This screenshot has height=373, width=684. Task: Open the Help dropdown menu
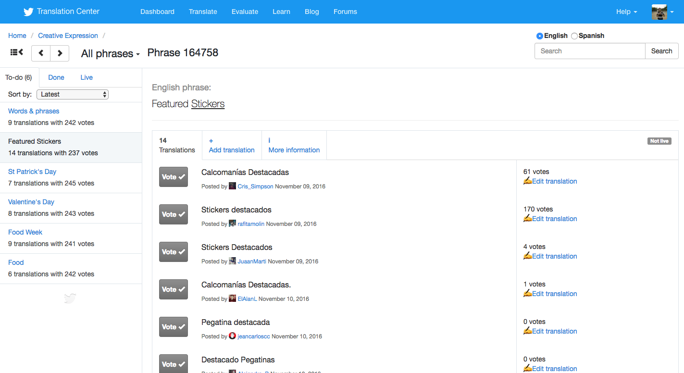point(626,12)
